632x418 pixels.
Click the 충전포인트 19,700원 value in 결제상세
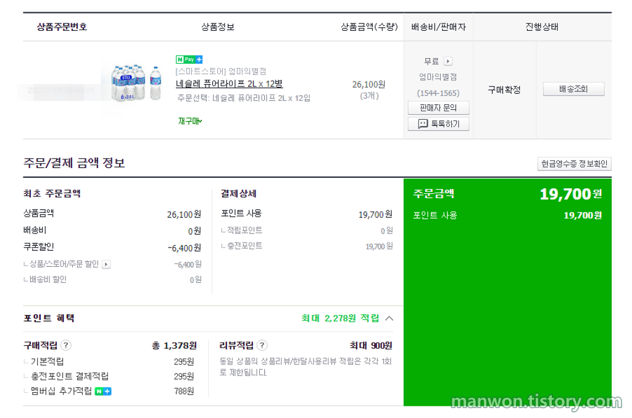[x=379, y=246]
